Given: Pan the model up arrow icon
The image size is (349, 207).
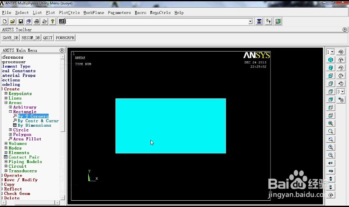Looking at the screenshot, I should pyautogui.click(x=330, y=179).
